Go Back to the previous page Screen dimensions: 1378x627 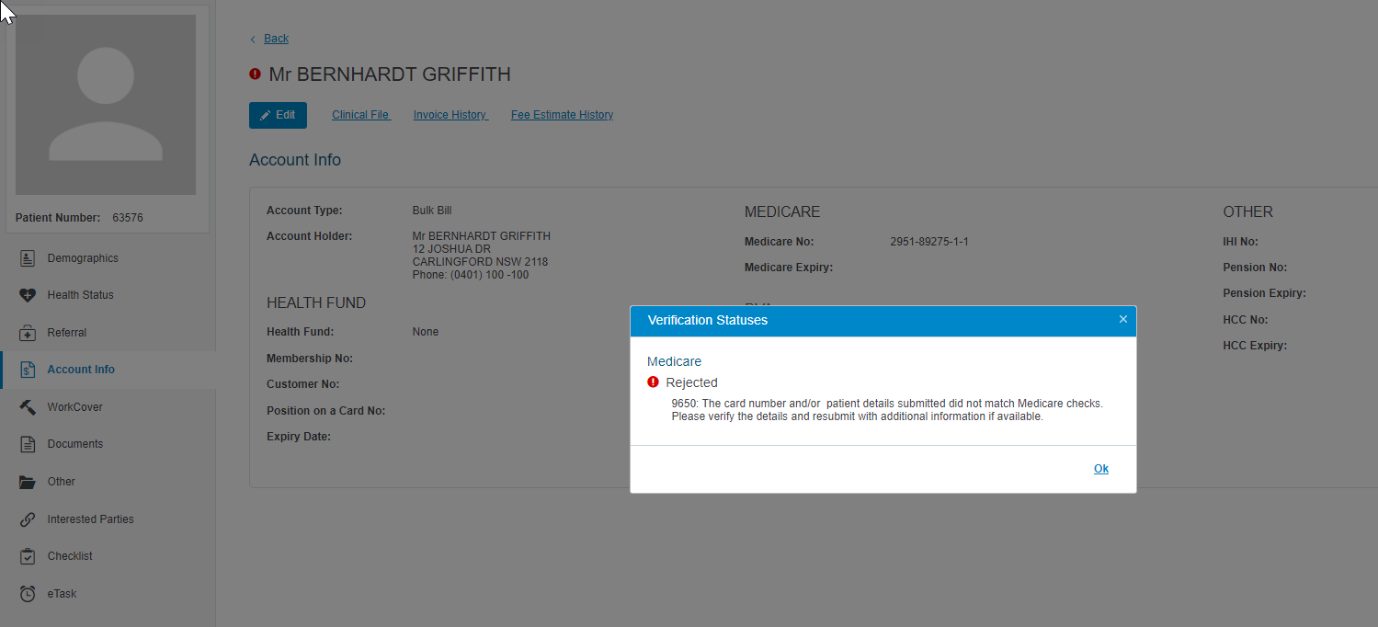[x=276, y=39]
